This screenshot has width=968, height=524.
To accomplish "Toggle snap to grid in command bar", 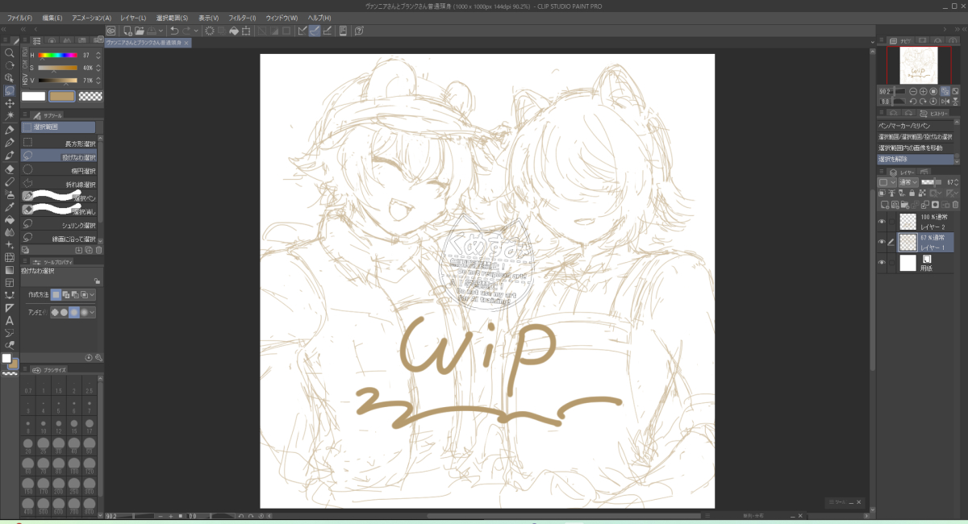I will point(327,31).
